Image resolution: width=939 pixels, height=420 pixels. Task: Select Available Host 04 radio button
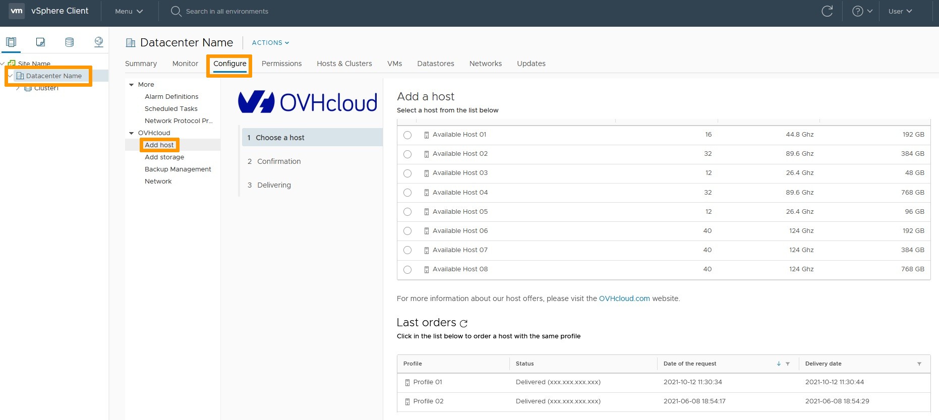407,193
